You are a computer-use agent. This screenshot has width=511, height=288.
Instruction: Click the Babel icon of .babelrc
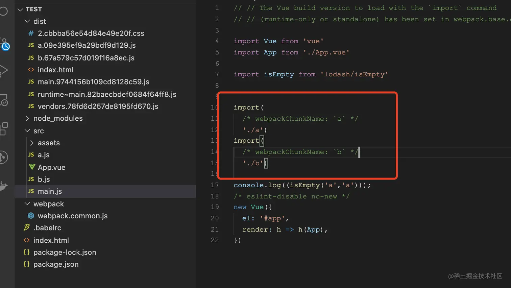[27, 227]
